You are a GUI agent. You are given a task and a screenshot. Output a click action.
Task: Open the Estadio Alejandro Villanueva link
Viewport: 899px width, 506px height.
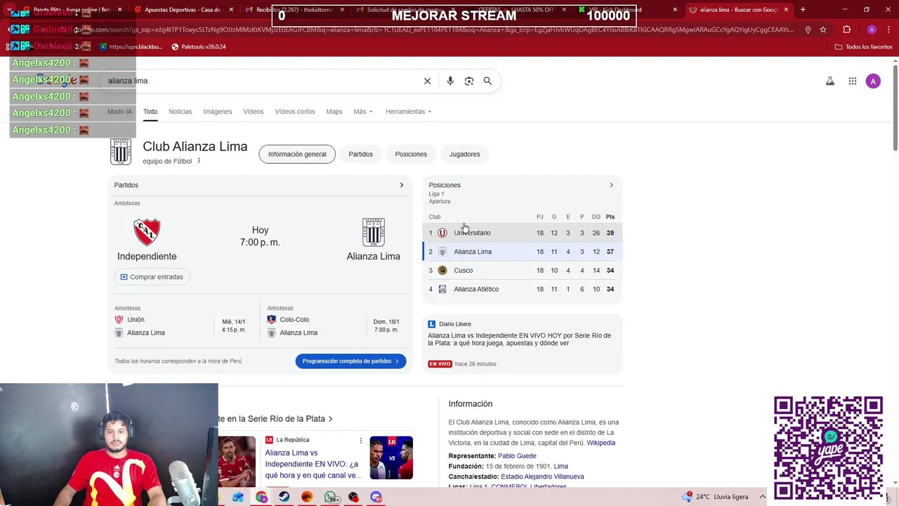(x=542, y=476)
